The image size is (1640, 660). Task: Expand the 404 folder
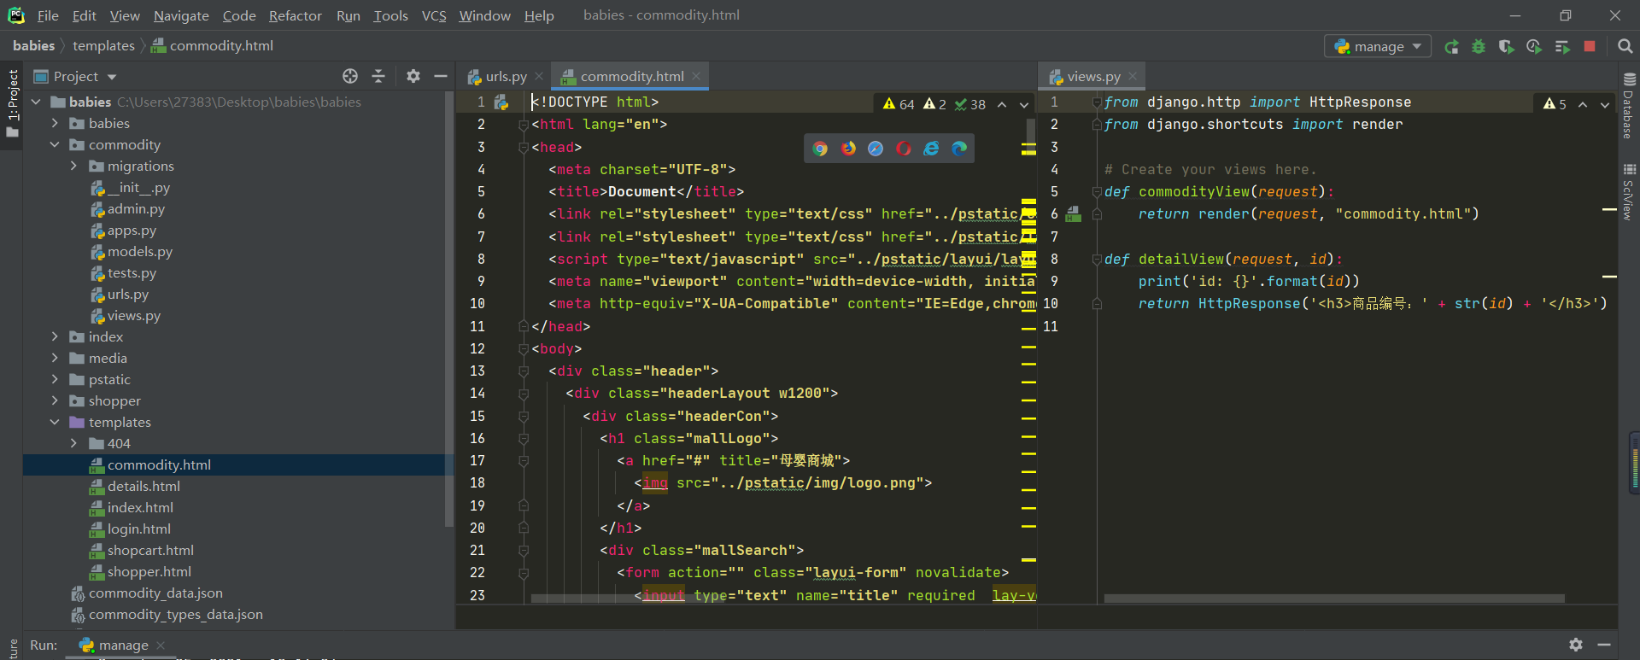(x=73, y=443)
